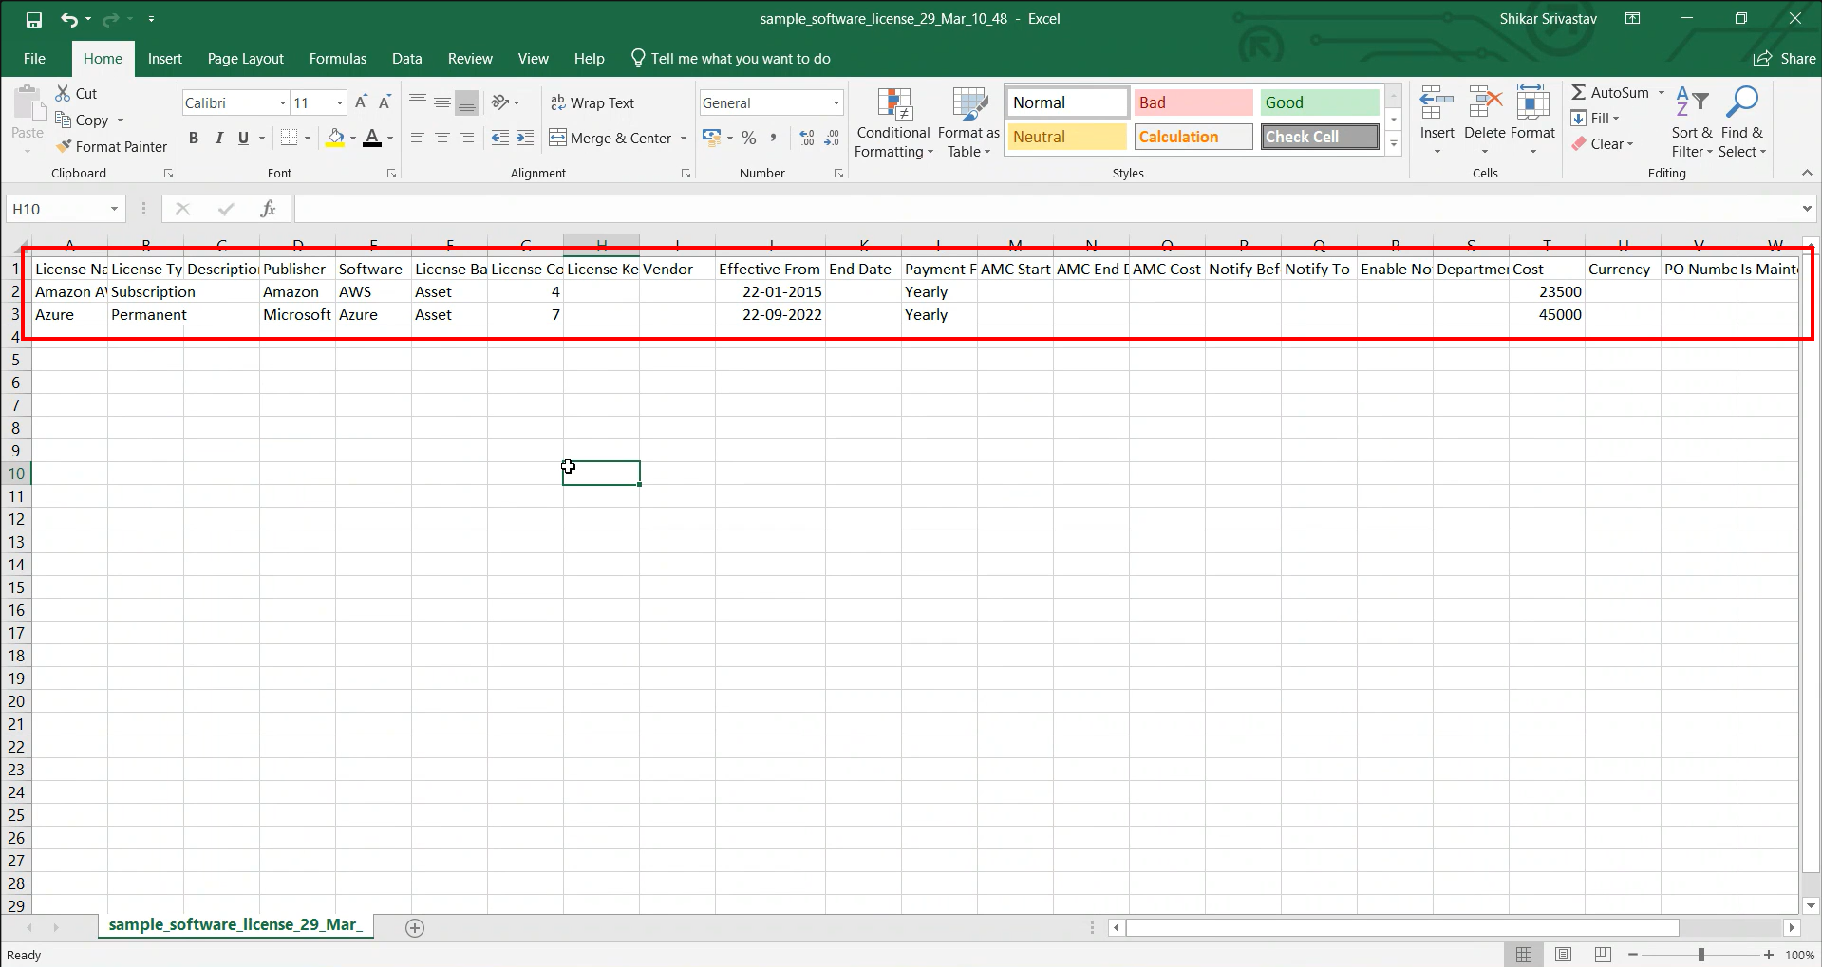Open Conditional Formatting menu

(892, 123)
